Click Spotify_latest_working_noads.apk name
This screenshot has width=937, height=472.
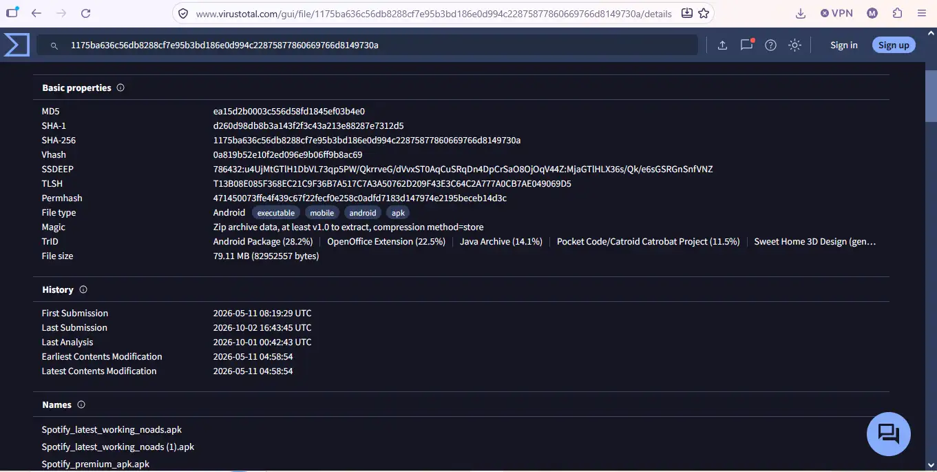tap(112, 429)
